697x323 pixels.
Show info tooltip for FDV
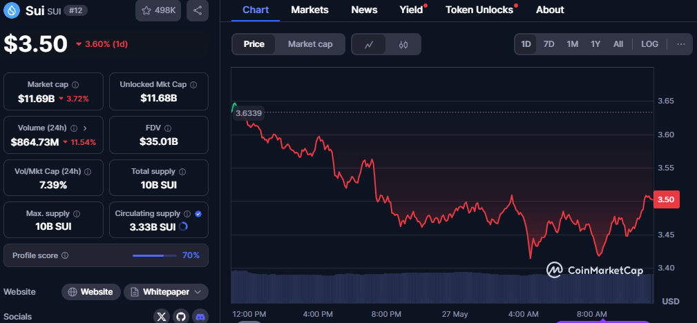pyautogui.click(x=168, y=128)
